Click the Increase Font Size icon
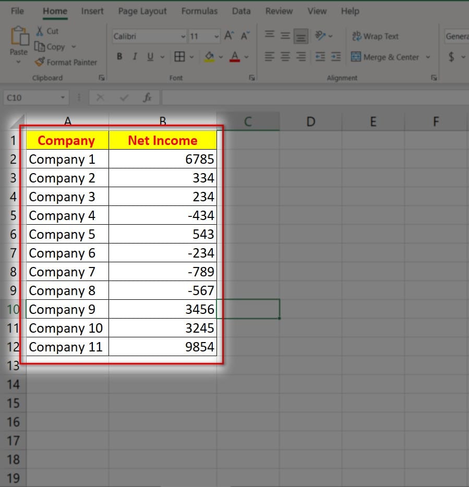 click(x=229, y=36)
